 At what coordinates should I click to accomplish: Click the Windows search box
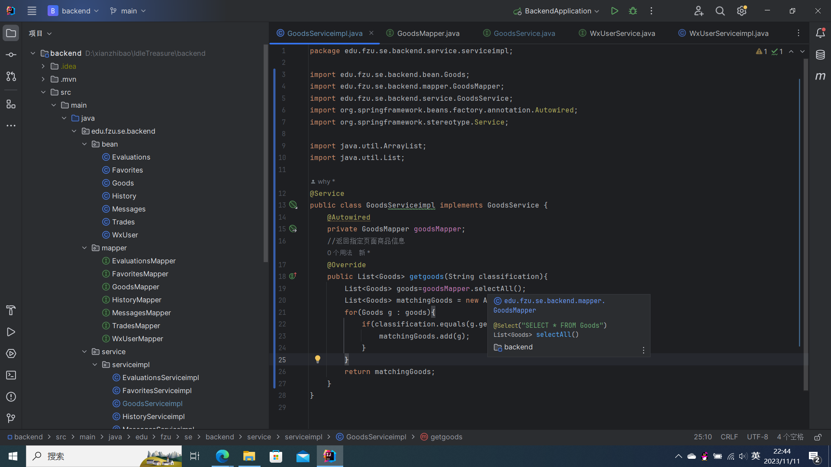104,456
